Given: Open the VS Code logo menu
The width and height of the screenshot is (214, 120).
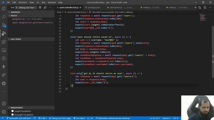Looking at the screenshot, I should (3, 2).
